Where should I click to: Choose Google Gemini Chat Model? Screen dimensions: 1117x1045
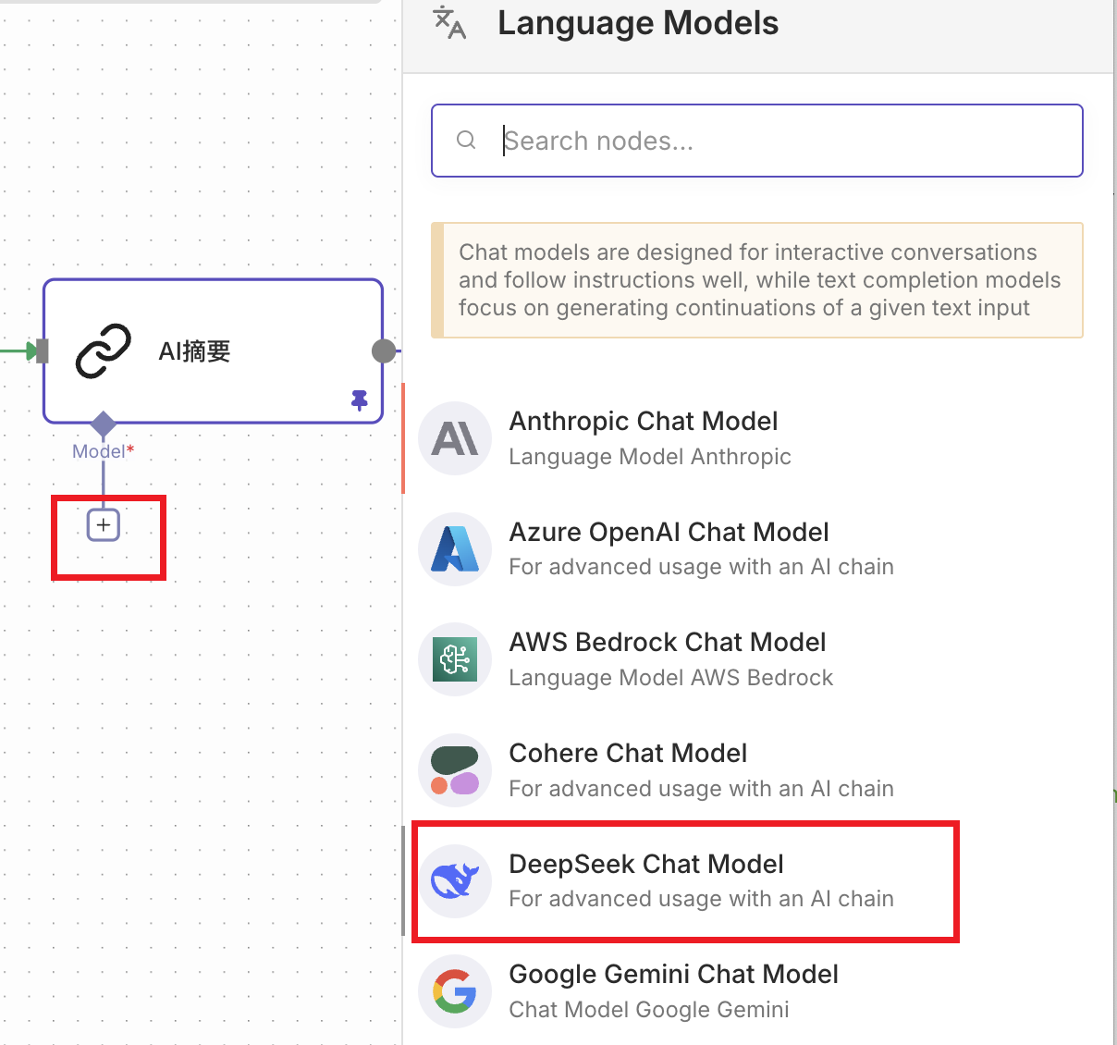pyautogui.click(x=756, y=991)
